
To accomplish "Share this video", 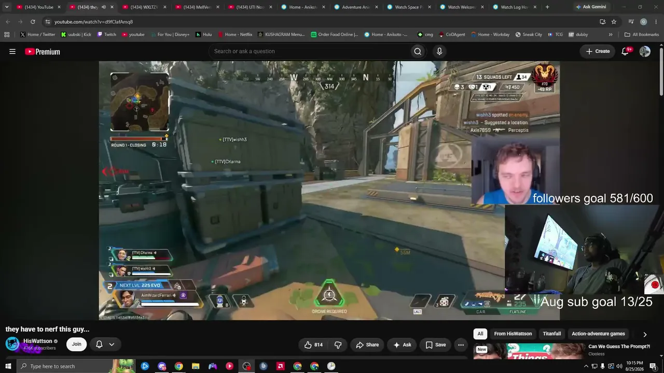I will [x=367, y=345].
